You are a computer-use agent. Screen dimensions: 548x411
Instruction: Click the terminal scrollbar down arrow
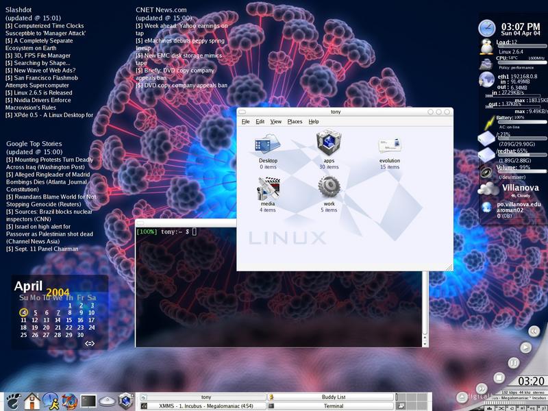point(425,345)
